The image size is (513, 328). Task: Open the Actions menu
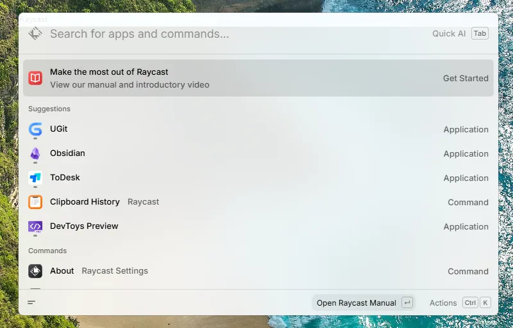point(443,302)
